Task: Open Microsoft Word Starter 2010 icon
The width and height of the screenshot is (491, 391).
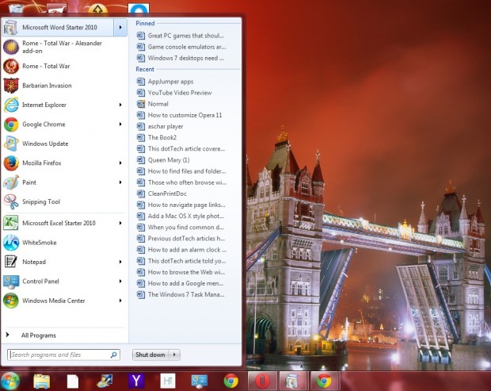Action: pos(10,27)
